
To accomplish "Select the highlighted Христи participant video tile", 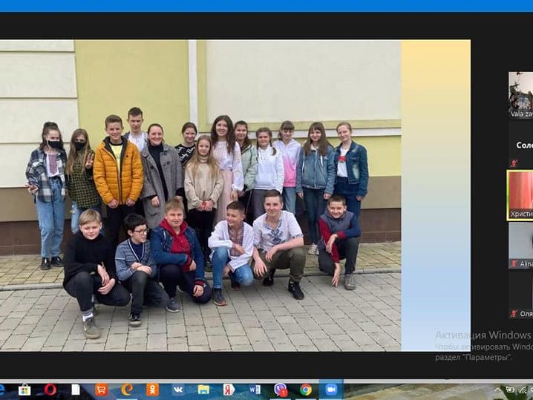I will (520, 194).
